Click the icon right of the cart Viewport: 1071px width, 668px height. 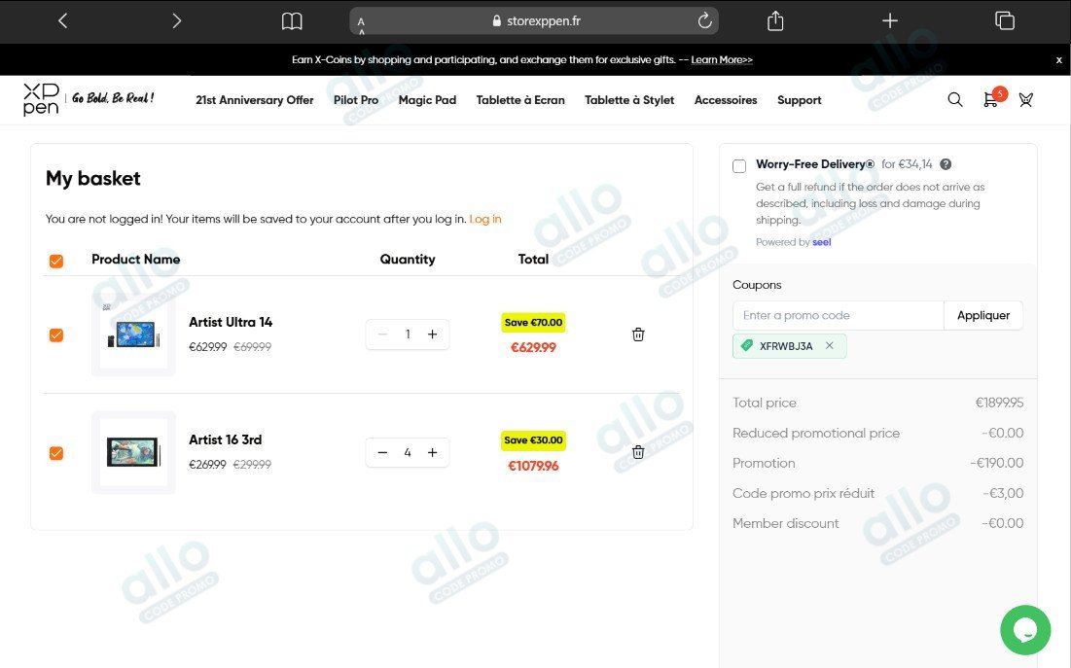pos(1026,100)
